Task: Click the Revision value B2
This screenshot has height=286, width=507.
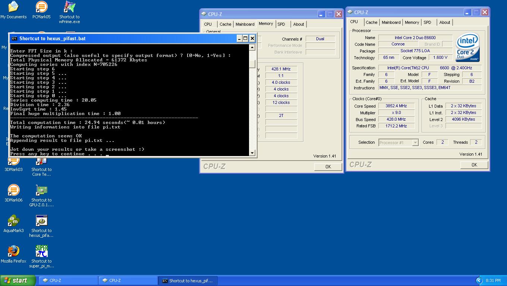Action: click(x=472, y=81)
